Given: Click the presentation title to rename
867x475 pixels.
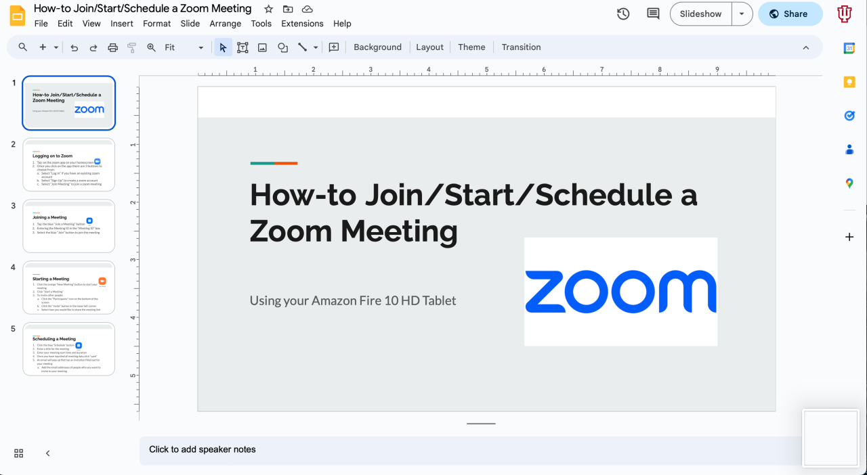Looking at the screenshot, I should coord(143,9).
